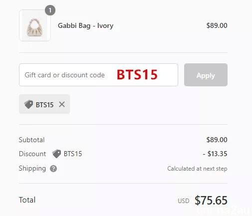Click the subtotal amount $89.00
The image size is (252, 216).
pos(217,140)
